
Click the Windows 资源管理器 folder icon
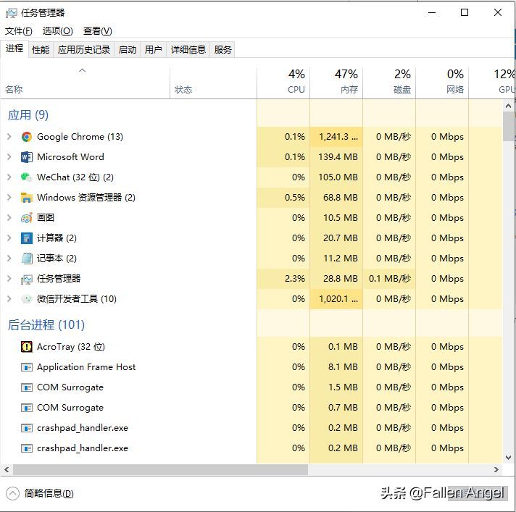tap(26, 198)
